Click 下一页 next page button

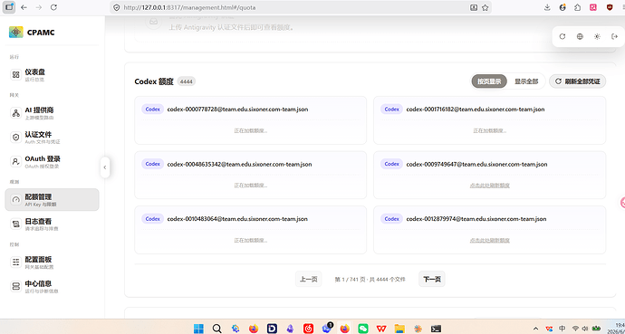(432, 279)
